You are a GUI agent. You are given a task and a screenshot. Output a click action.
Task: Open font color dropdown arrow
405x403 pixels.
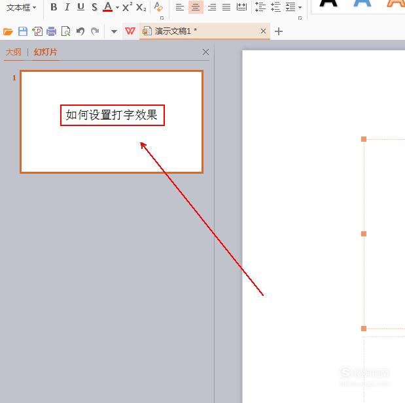tap(117, 7)
